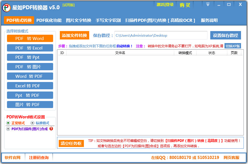The height and width of the screenshot is (164, 248).
Task: Open the 图片文字转换 tab
Action: (79, 20)
